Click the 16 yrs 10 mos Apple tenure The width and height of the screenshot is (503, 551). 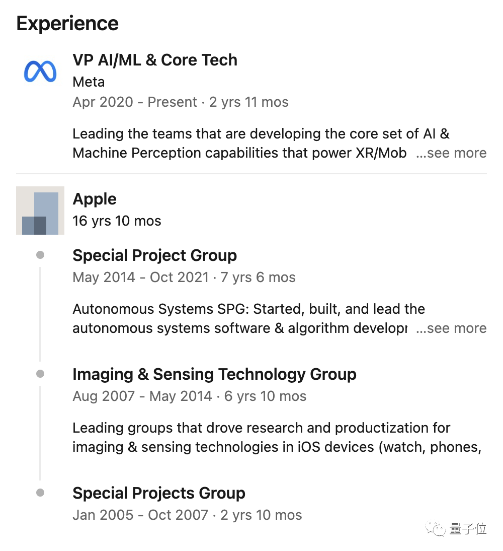[117, 221]
